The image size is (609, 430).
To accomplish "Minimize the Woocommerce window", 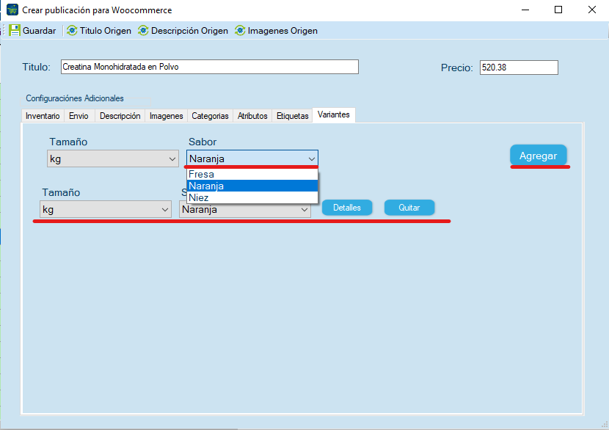I will click(525, 10).
